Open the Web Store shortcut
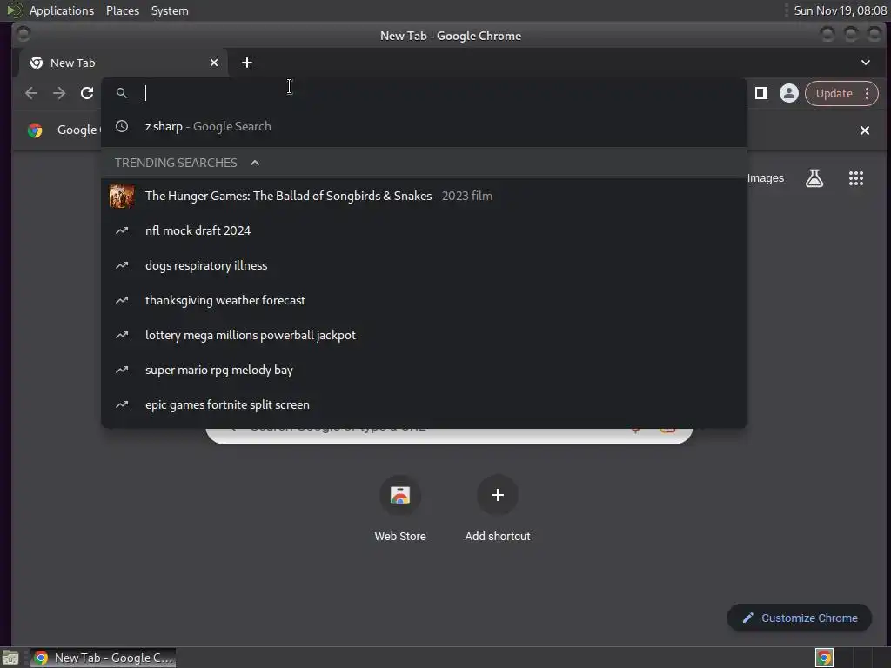Screen dimensions: 891x668 (400, 508)
